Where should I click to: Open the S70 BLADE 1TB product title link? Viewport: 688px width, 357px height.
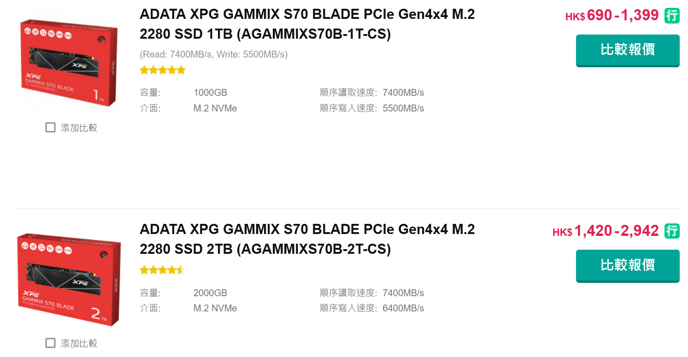[307, 24]
